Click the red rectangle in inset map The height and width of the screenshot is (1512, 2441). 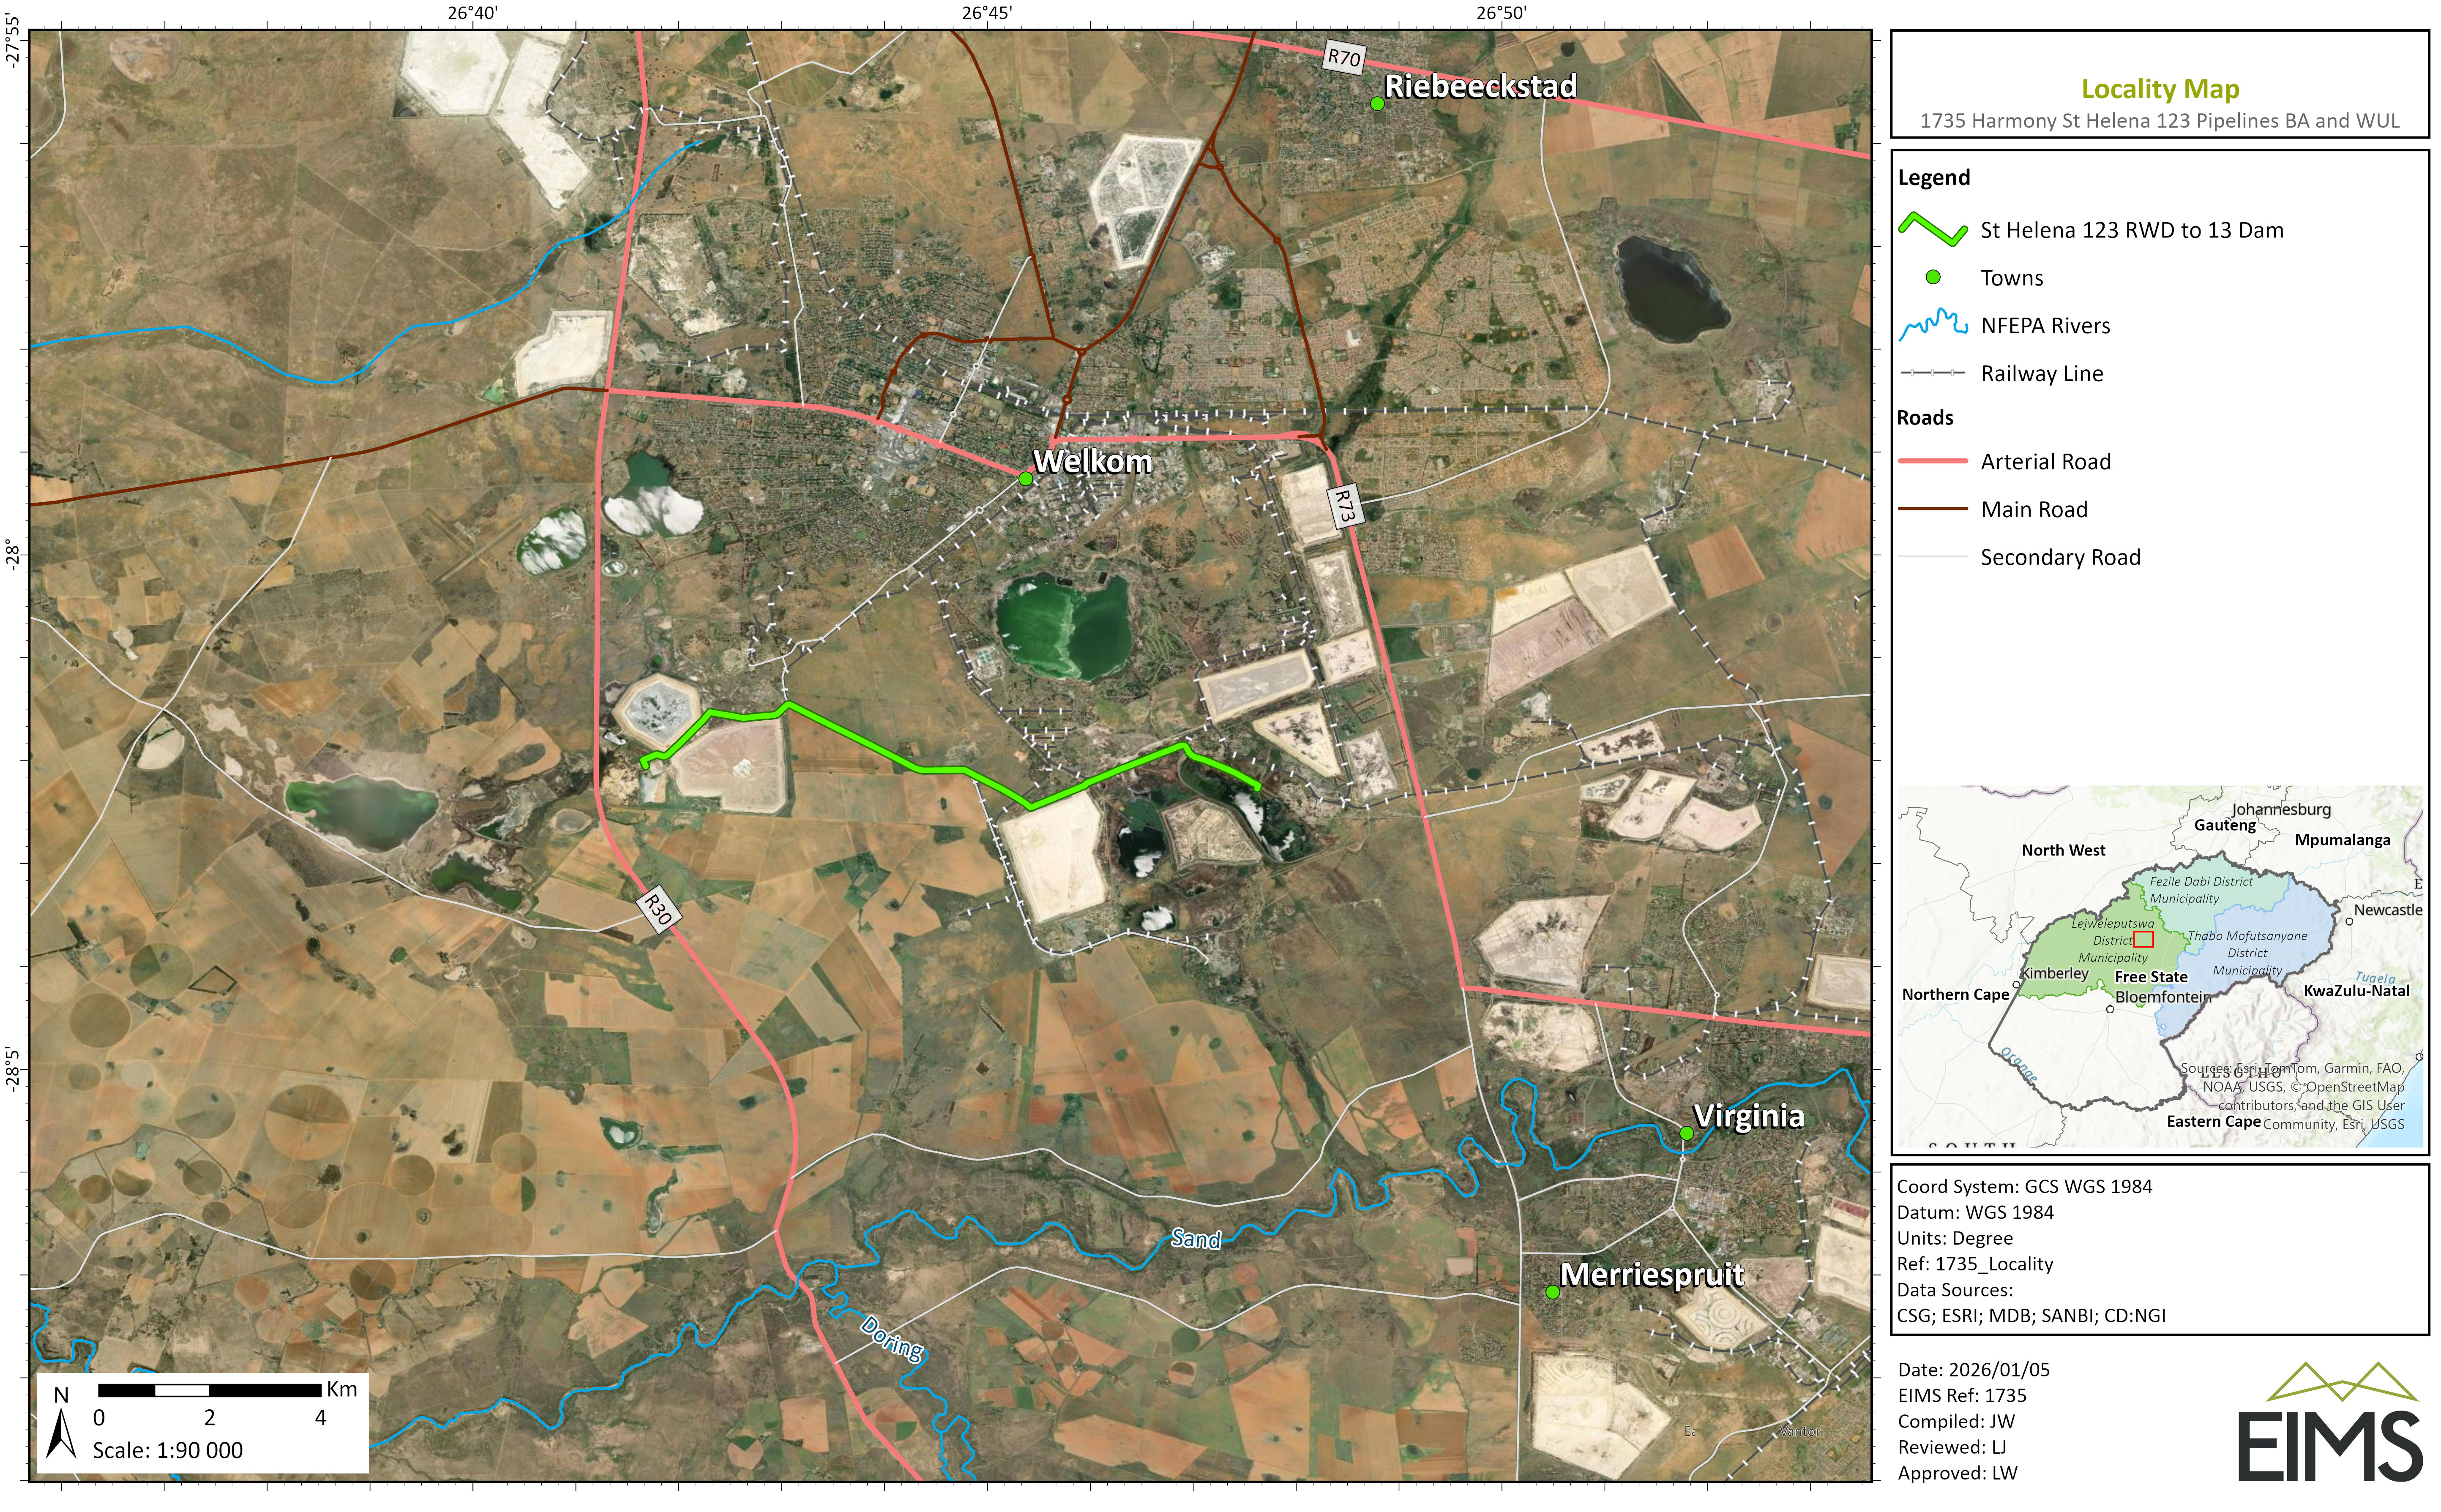tap(2143, 939)
